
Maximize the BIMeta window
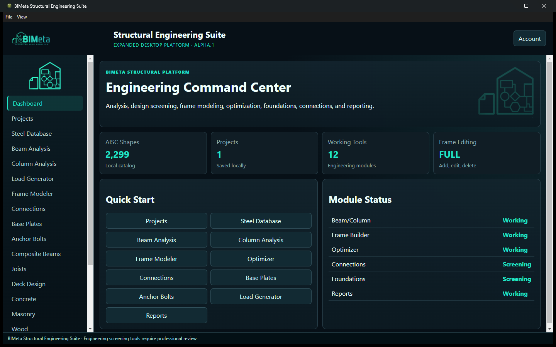point(526,6)
